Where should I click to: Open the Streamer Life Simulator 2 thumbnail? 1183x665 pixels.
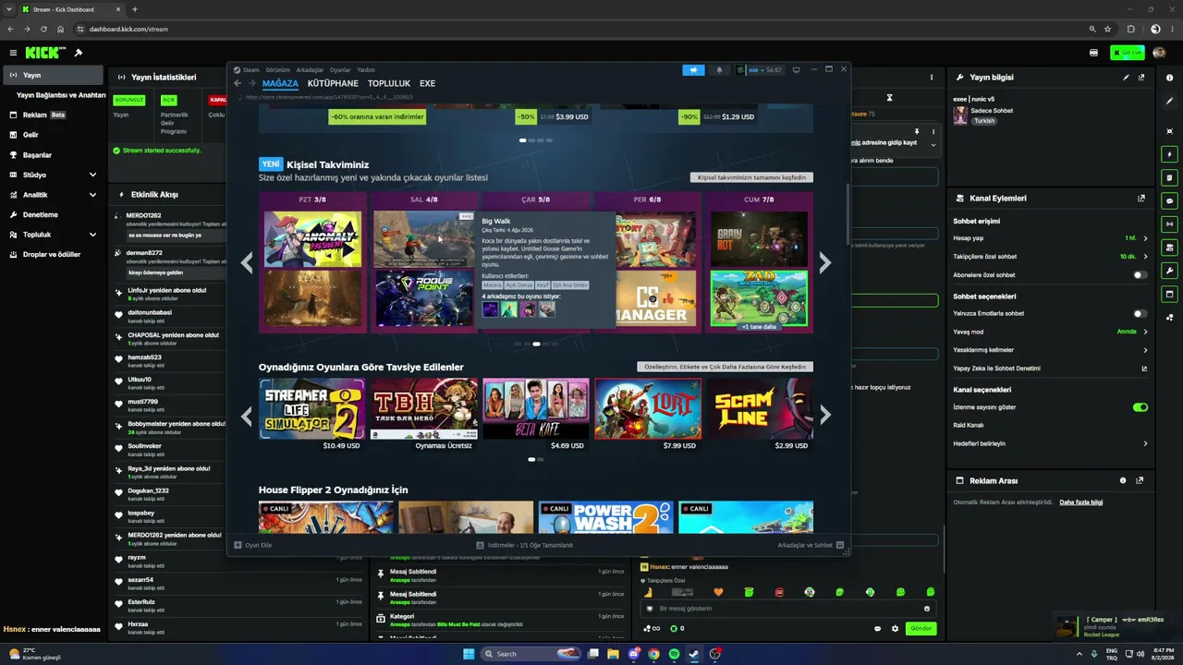point(311,408)
